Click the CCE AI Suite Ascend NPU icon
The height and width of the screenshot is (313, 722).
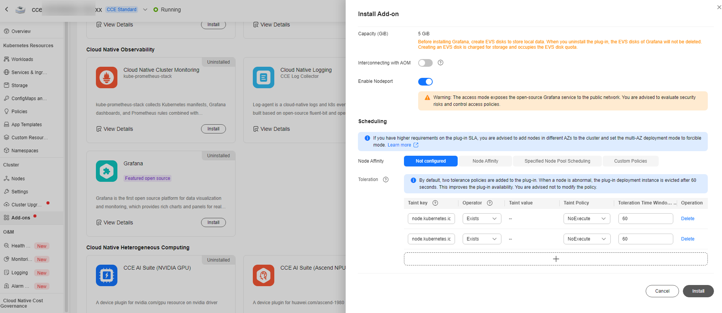[x=264, y=275]
